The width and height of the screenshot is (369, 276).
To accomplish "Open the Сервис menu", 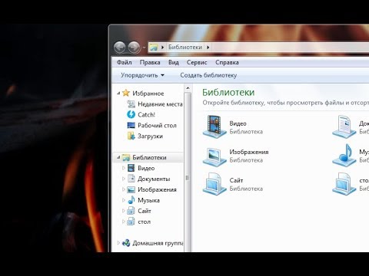I will pyautogui.click(x=197, y=62).
